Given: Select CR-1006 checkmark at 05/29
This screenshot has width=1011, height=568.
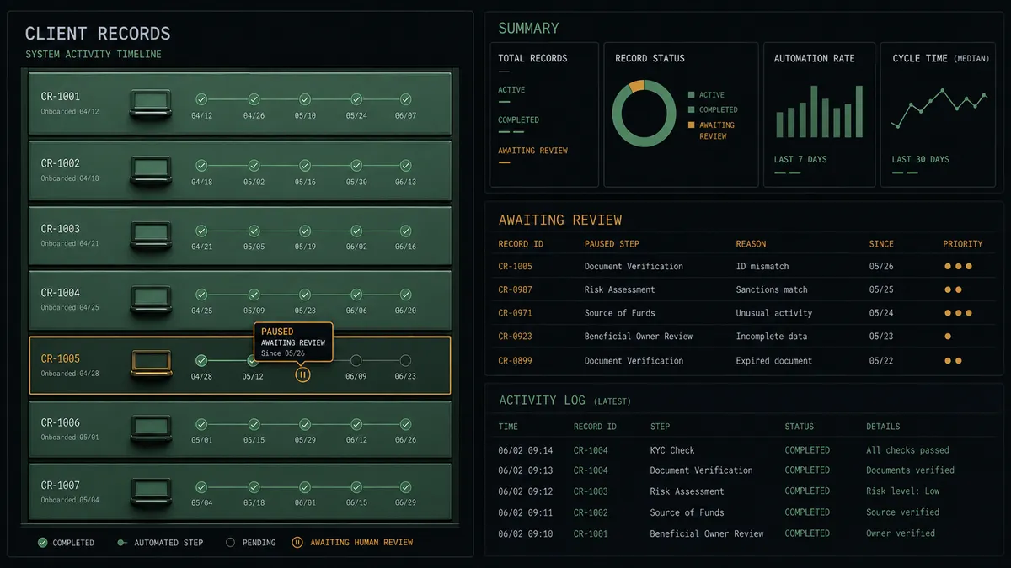Looking at the screenshot, I should click(304, 424).
